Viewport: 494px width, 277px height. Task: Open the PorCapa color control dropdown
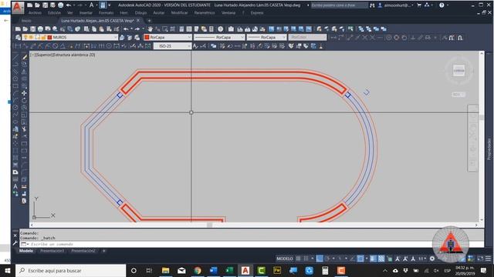pyautogui.click(x=189, y=38)
